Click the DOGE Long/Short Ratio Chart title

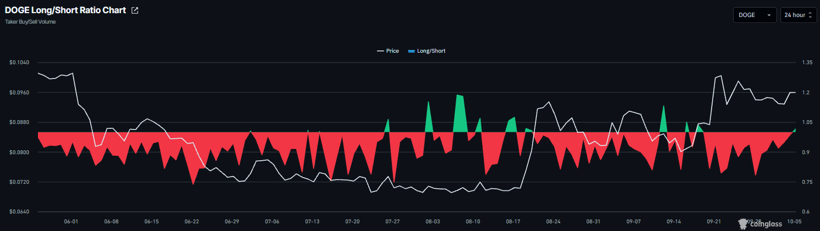(x=65, y=10)
